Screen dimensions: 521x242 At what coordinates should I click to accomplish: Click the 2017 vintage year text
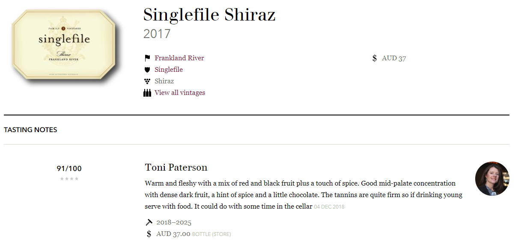click(157, 34)
